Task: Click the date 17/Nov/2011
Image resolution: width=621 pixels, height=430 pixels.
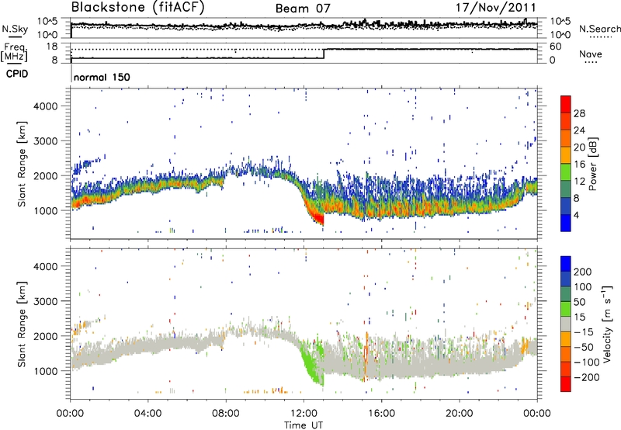Action: click(495, 8)
